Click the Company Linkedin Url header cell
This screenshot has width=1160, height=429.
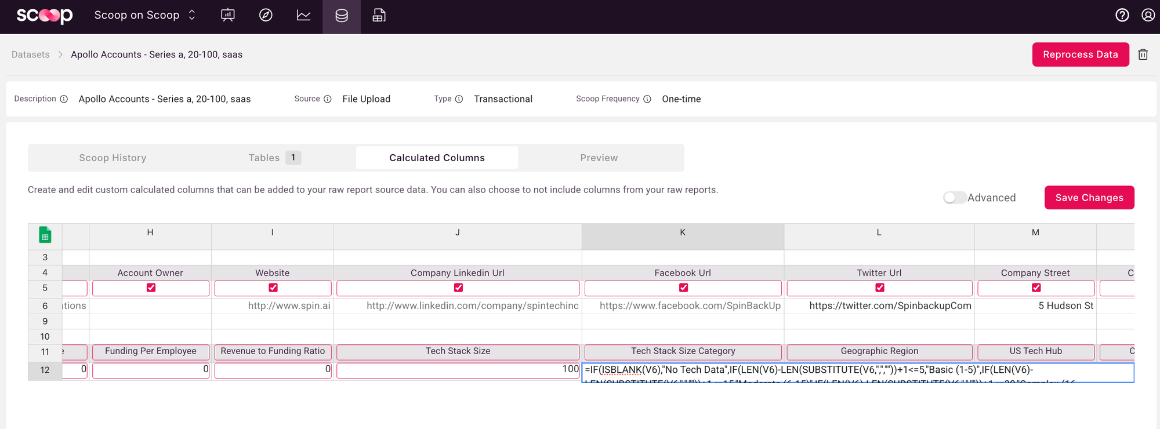point(458,272)
